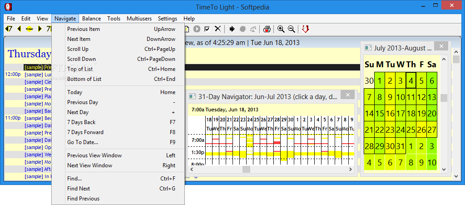Click the gray play circle toolbar icon

(197, 29)
